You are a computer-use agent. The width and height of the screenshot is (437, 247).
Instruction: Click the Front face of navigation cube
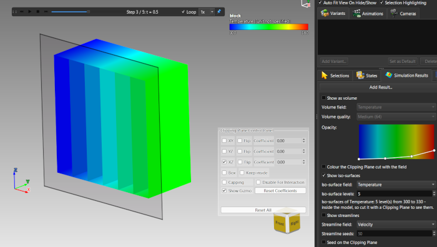click(280, 223)
